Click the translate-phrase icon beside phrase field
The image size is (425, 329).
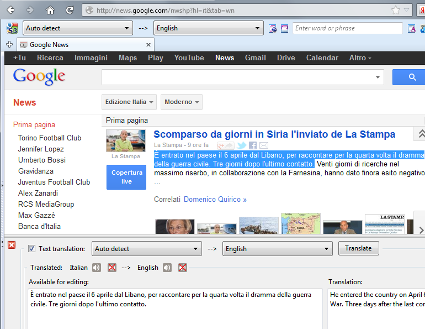click(412, 28)
